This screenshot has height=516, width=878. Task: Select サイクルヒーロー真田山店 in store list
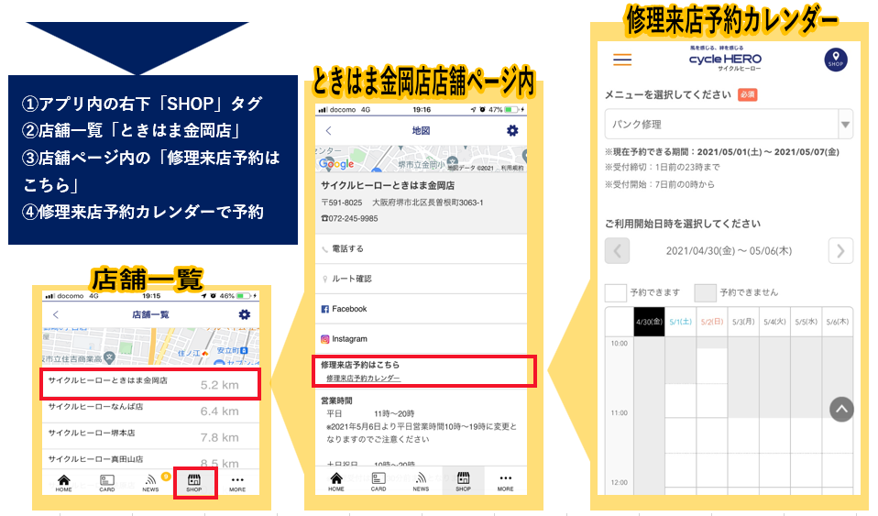tap(150, 460)
